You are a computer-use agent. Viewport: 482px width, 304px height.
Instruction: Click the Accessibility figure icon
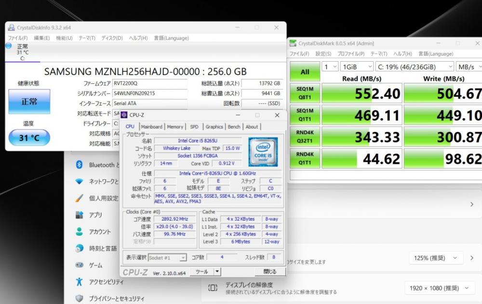point(80,281)
